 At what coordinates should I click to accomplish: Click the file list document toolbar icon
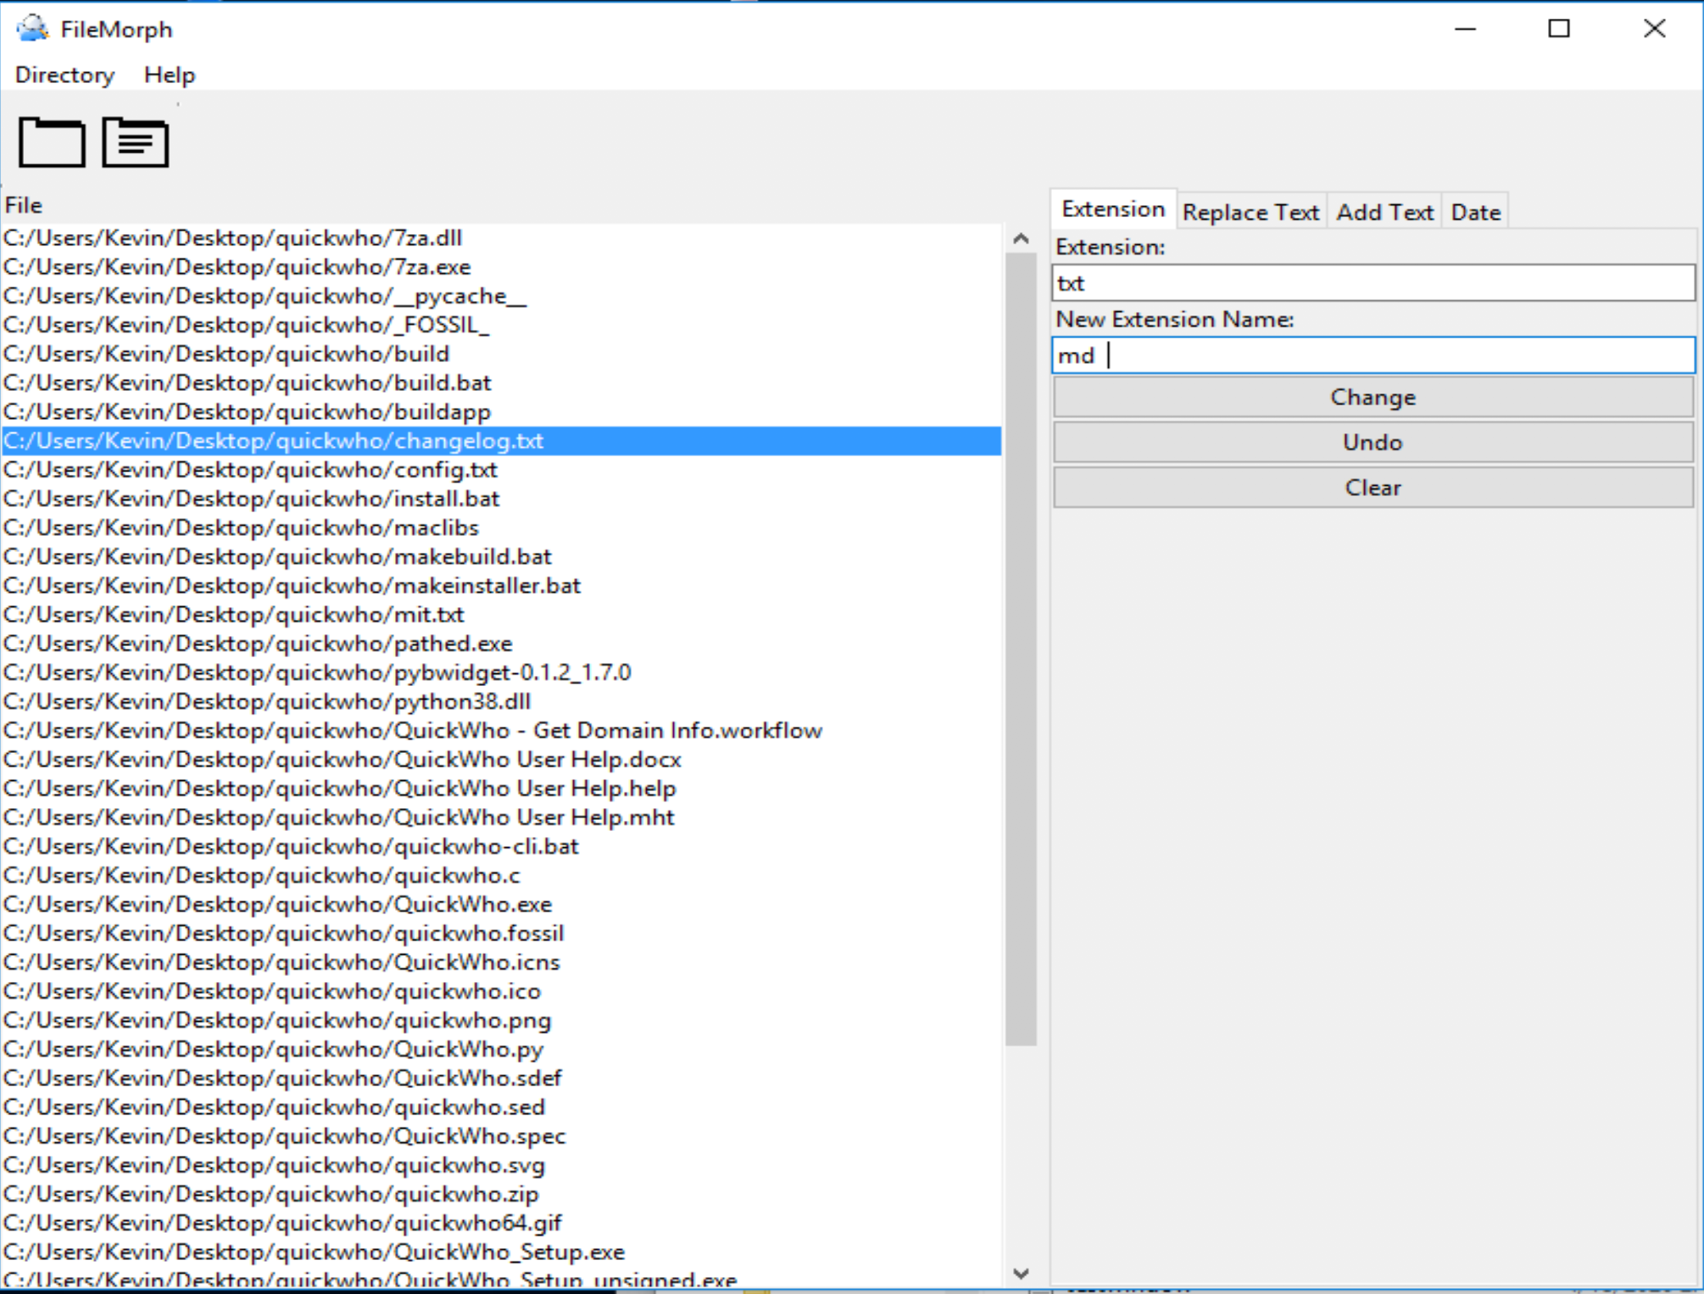136,142
